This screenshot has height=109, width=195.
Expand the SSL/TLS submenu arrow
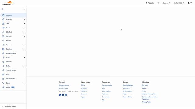click(x=24, y=32)
